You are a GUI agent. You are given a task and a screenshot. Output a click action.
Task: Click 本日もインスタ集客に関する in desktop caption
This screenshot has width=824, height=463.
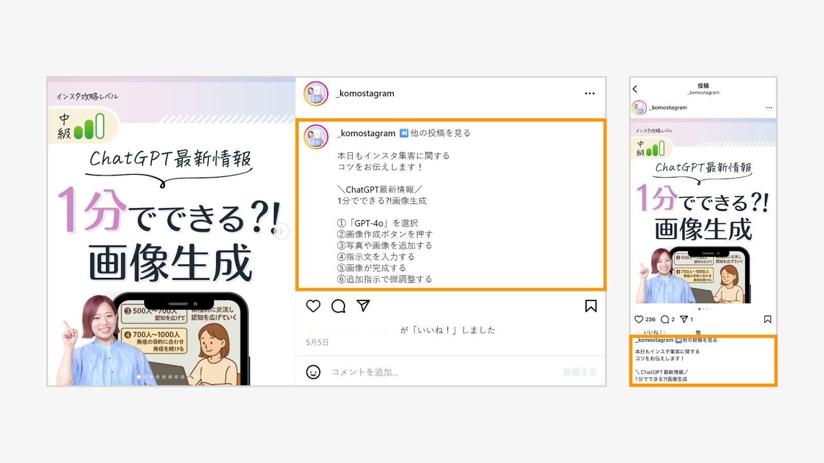pyautogui.click(x=393, y=156)
